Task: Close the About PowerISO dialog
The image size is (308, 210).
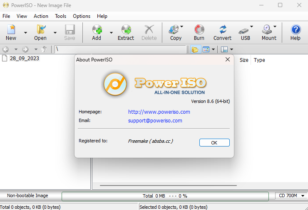Action: pyautogui.click(x=228, y=59)
